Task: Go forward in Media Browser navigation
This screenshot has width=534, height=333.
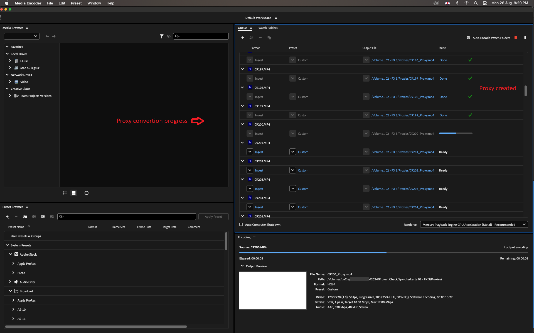Action: (x=54, y=36)
